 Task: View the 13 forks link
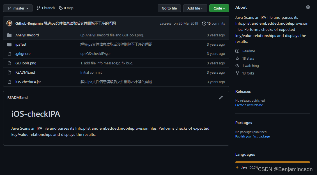click(x=248, y=73)
